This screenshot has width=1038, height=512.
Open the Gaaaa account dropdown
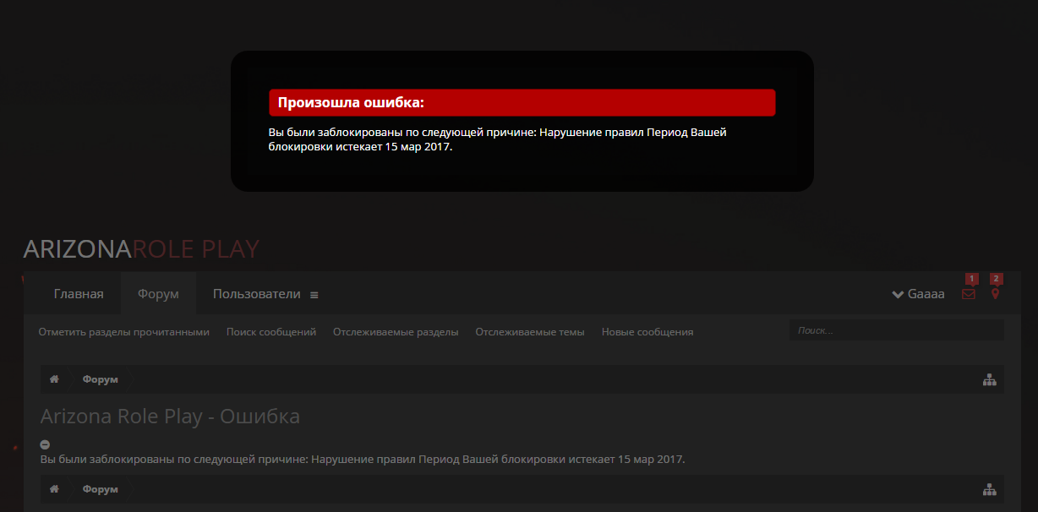point(918,294)
